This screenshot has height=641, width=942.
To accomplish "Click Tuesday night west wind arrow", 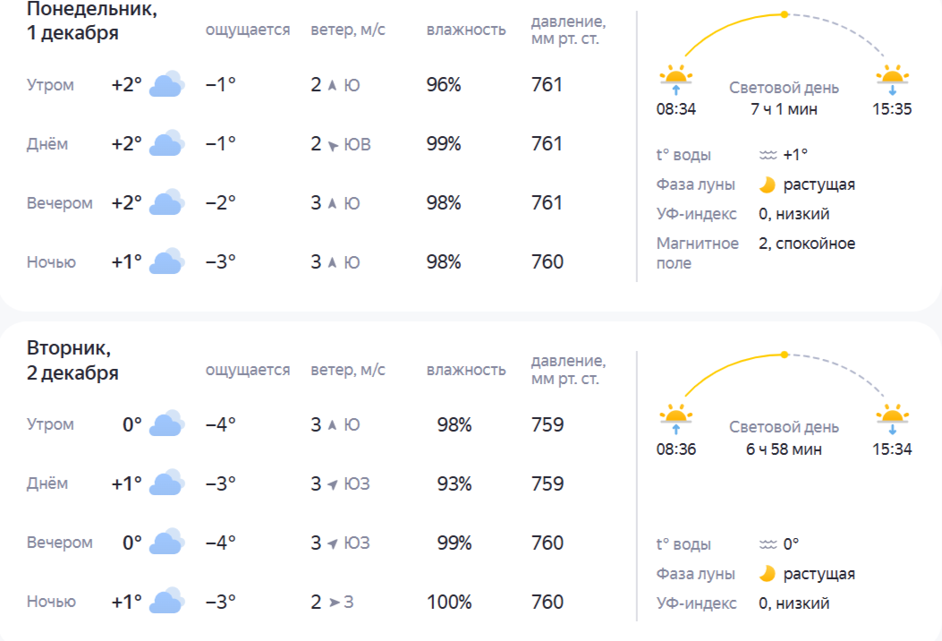I will point(334,603).
